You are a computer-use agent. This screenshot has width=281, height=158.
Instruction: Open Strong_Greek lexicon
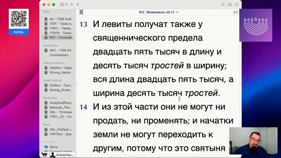coord(58,90)
